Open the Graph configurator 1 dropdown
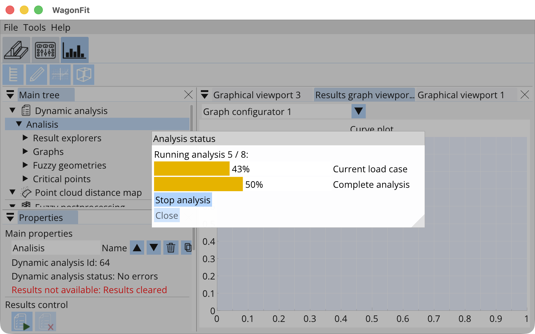The height and width of the screenshot is (334, 535). pyautogui.click(x=358, y=111)
